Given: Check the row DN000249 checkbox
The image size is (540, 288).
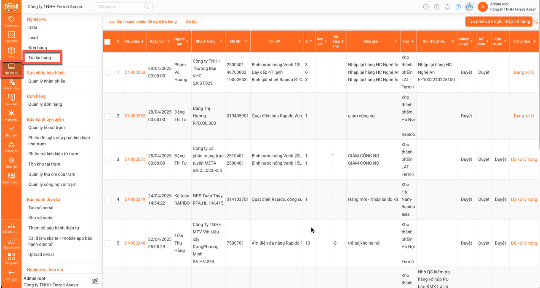Looking at the screenshot, I should (107, 200).
